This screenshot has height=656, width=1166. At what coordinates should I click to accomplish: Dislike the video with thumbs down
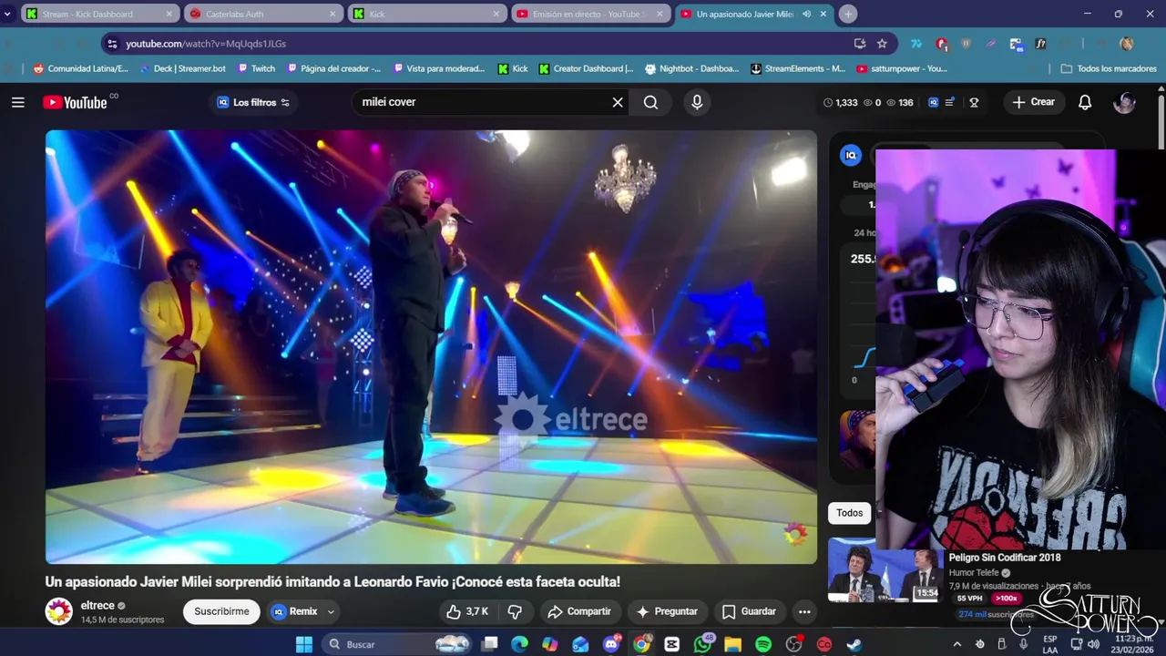[x=515, y=611]
